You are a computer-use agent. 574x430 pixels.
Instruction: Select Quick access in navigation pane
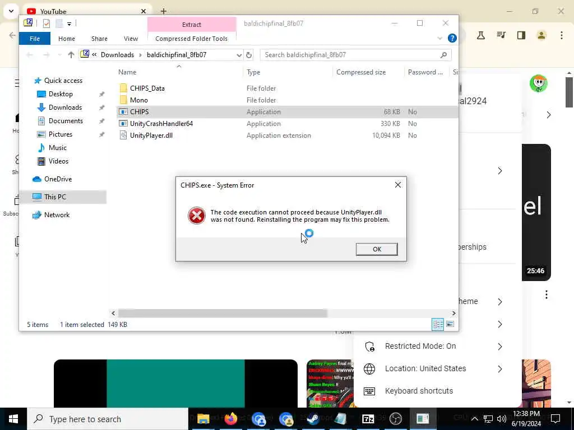coord(63,81)
